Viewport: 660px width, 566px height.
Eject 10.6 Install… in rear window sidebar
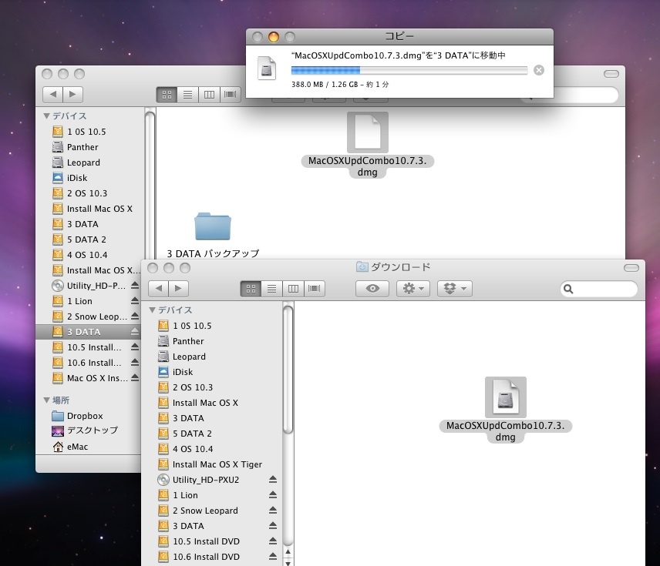135,363
